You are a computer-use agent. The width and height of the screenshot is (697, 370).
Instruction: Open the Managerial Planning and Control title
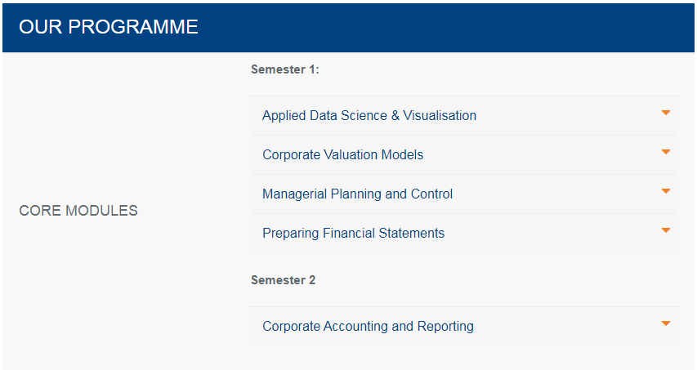(357, 194)
